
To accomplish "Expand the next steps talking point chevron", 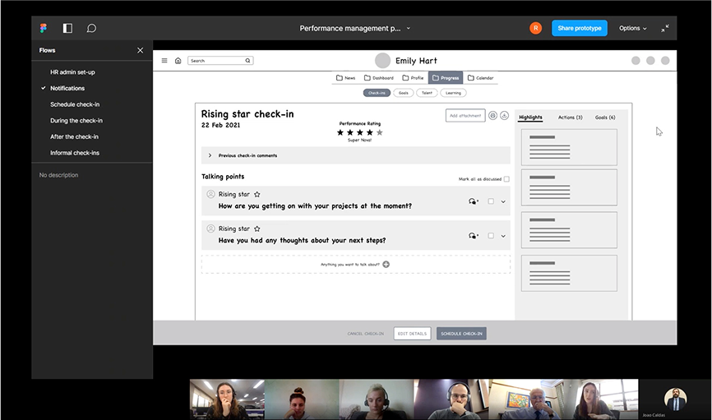I will pyautogui.click(x=503, y=236).
